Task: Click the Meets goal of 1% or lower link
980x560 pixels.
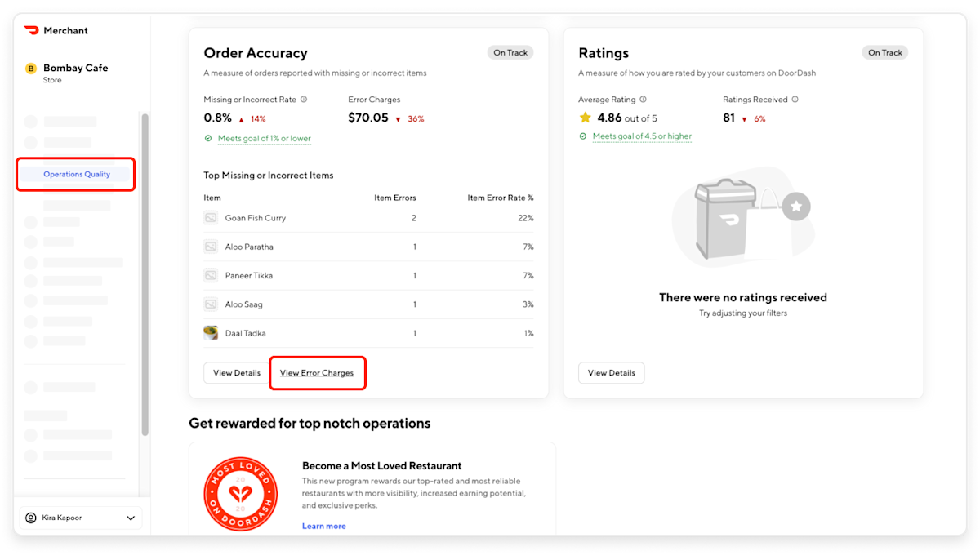Action: point(265,139)
